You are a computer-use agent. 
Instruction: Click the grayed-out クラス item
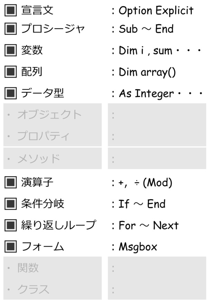[x=33, y=289]
